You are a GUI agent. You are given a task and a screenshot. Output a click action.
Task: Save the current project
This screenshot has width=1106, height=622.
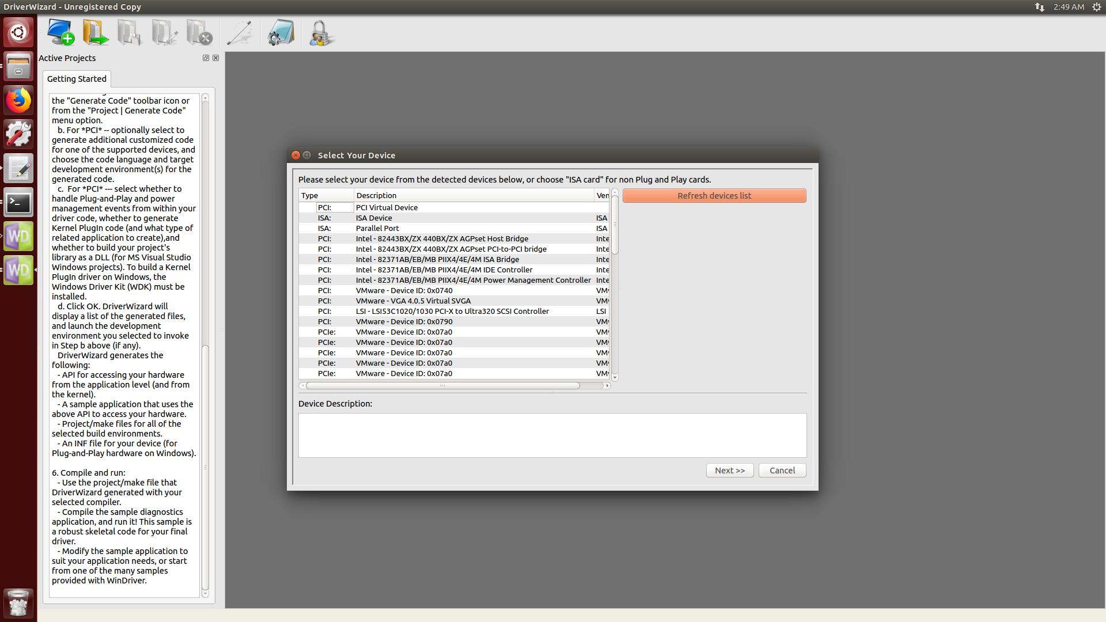(x=129, y=33)
